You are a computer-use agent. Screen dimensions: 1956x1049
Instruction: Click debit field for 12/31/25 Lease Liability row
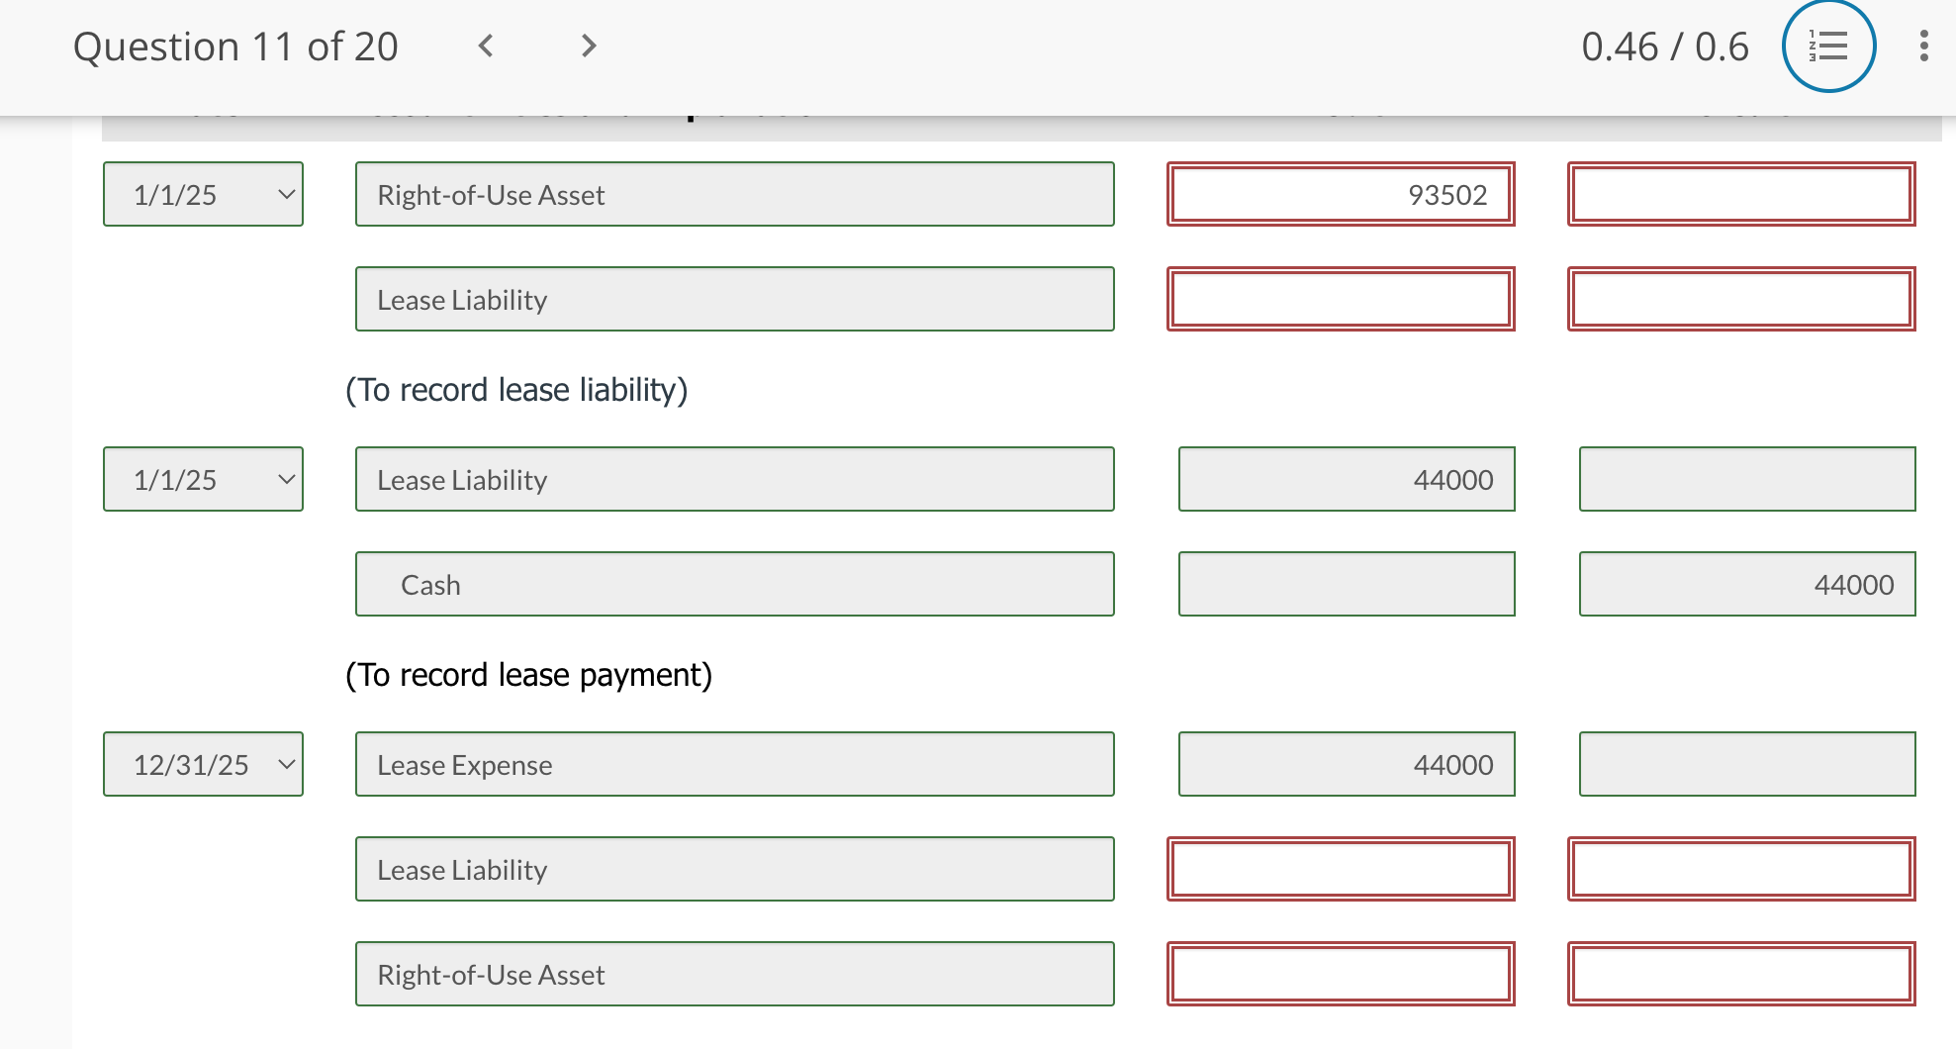tap(1341, 869)
